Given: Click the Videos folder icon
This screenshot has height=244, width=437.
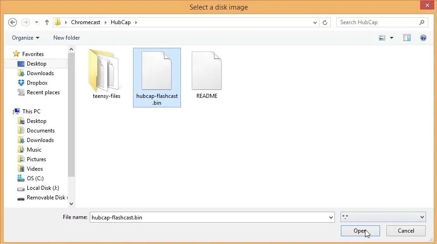Looking at the screenshot, I should [x=21, y=168].
